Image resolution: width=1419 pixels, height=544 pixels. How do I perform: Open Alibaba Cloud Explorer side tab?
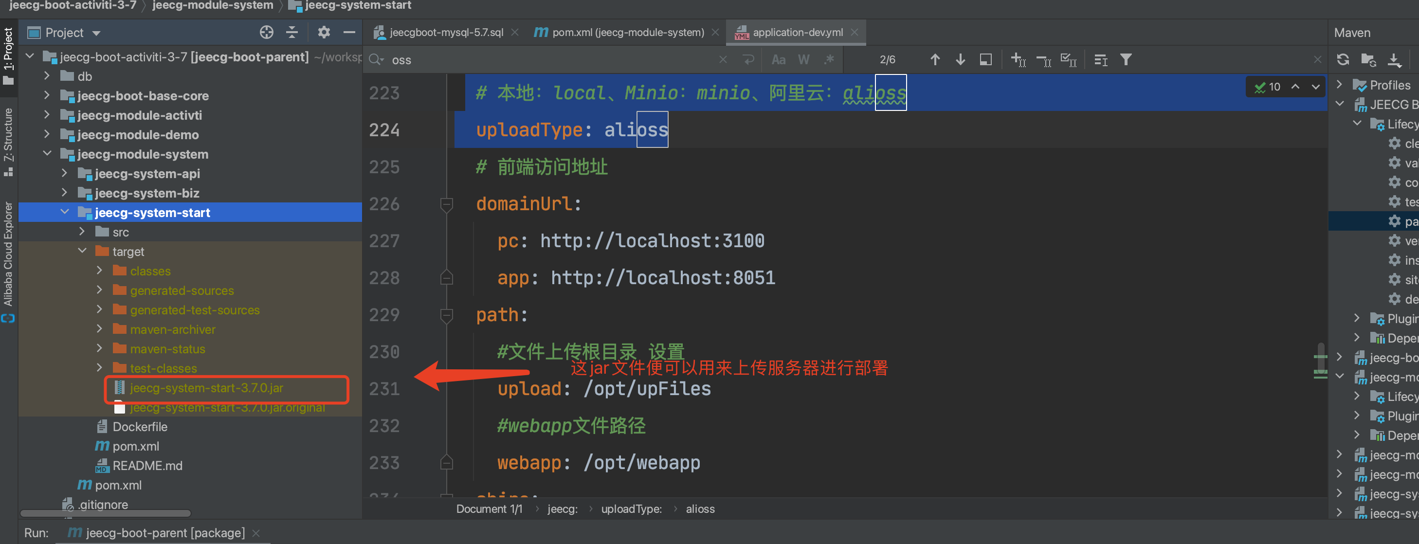8,262
